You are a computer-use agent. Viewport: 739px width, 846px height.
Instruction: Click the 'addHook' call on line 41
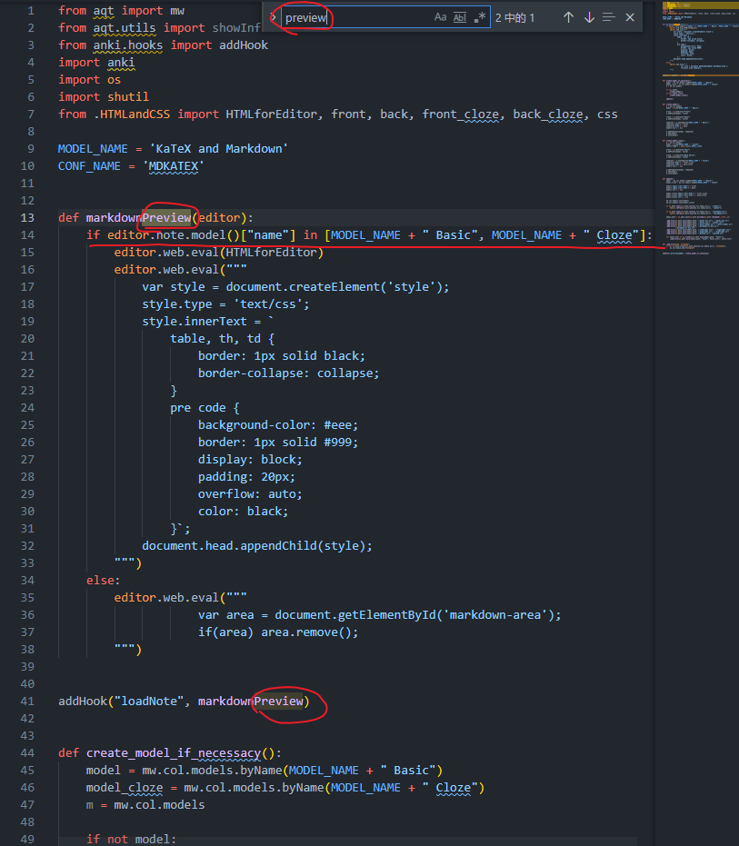(x=83, y=701)
